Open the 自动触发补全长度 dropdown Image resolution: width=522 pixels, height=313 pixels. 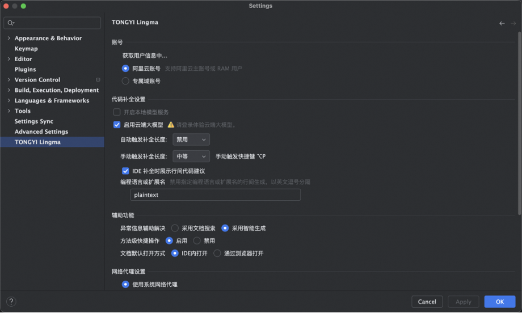[191, 139]
